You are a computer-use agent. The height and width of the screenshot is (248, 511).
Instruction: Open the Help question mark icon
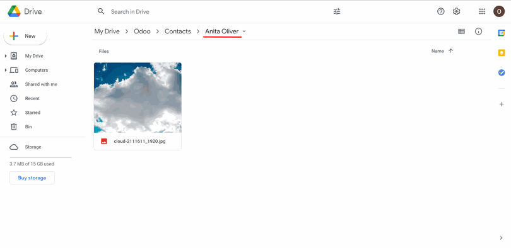tap(440, 11)
